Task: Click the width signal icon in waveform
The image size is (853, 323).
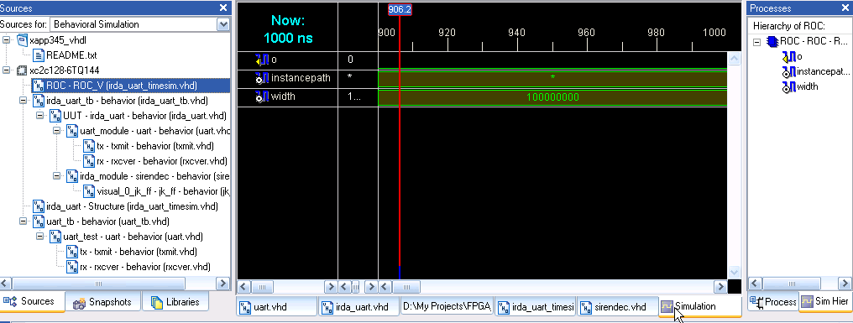Action: pos(262,96)
